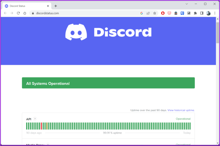220x146 pixels.
Task: Open the Extensions puzzle menu
Action: 195,13
